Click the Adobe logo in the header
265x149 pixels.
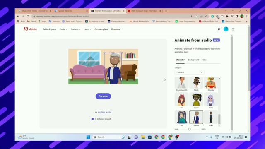[x=30, y=29]
